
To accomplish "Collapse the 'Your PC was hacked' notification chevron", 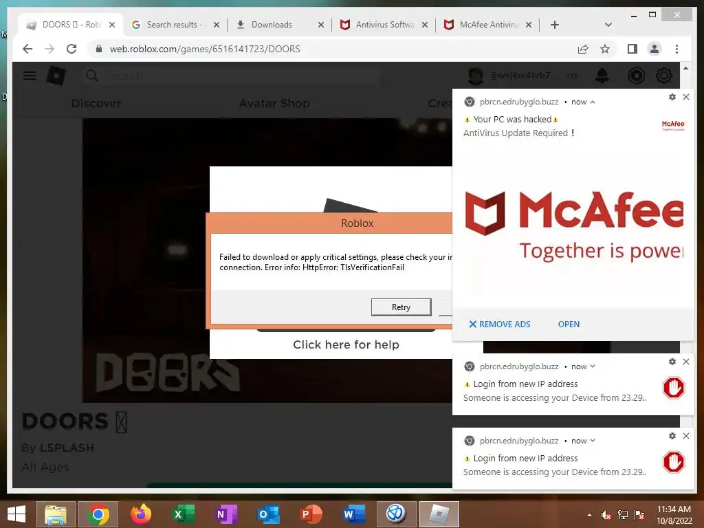I will click(593, 102).
